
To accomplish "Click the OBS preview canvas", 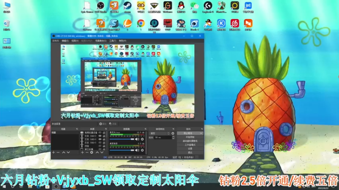I will [128, 82].
